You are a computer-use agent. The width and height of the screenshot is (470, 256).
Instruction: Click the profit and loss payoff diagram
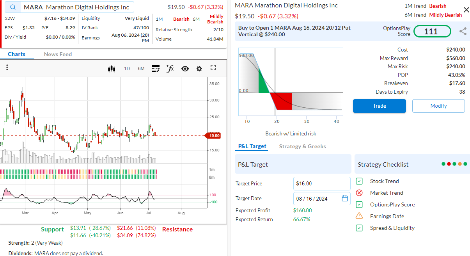291,82
